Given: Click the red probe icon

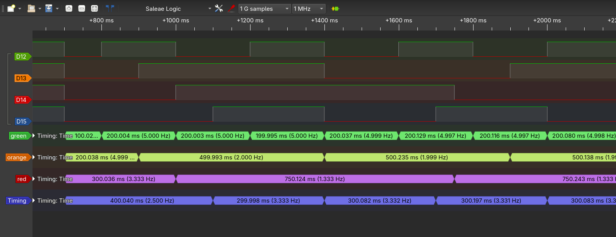Looking at the screenshot, I should pyautogui.click(x=232, y=8).
